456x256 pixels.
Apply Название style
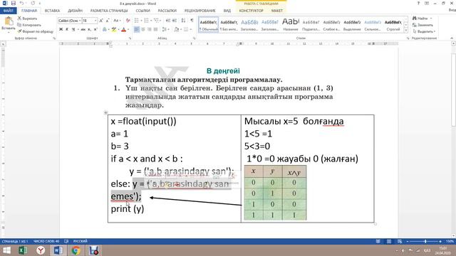[291, 25]
